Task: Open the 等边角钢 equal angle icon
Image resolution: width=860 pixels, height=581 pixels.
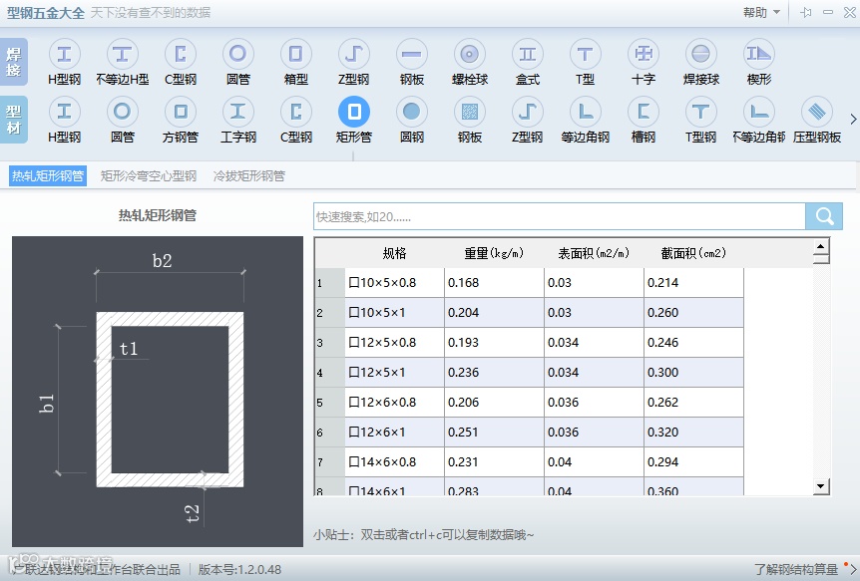Action: point(586,120)
